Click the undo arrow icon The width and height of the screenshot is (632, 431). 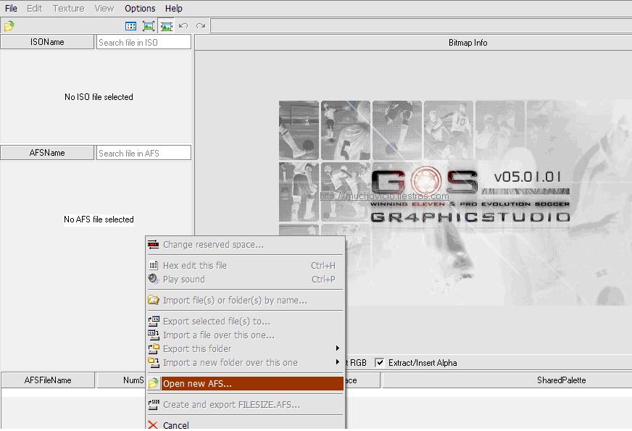(x=183, y=26)
